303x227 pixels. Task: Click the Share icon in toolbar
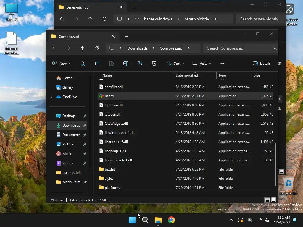(140, 63)
